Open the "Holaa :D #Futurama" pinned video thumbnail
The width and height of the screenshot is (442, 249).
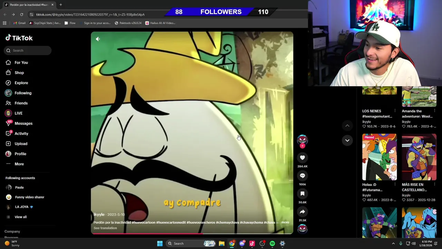(x=379, y=157)
